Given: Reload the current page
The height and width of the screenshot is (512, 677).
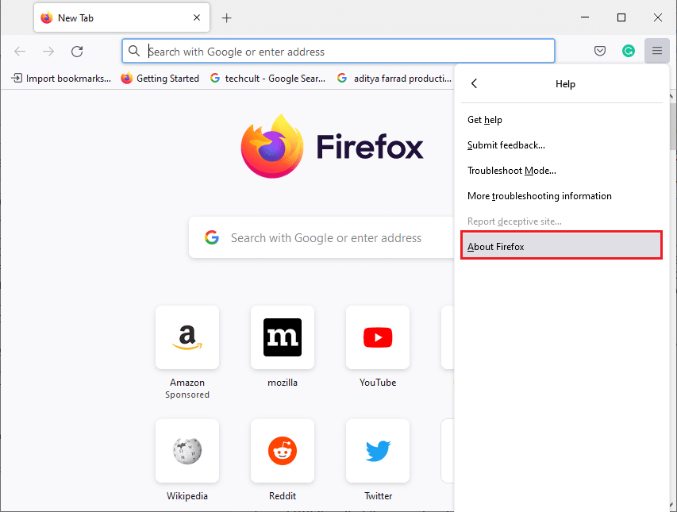Looking at the screenshot, I should (77, 52).
